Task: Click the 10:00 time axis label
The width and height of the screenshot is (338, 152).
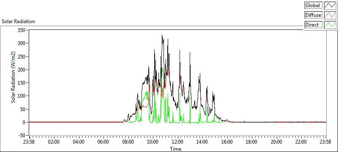Action: [153, 142]
